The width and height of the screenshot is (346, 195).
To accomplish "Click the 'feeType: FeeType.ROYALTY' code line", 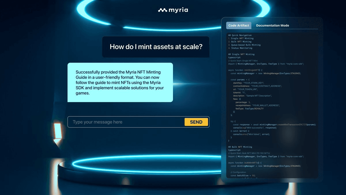I will click(249, 109).
